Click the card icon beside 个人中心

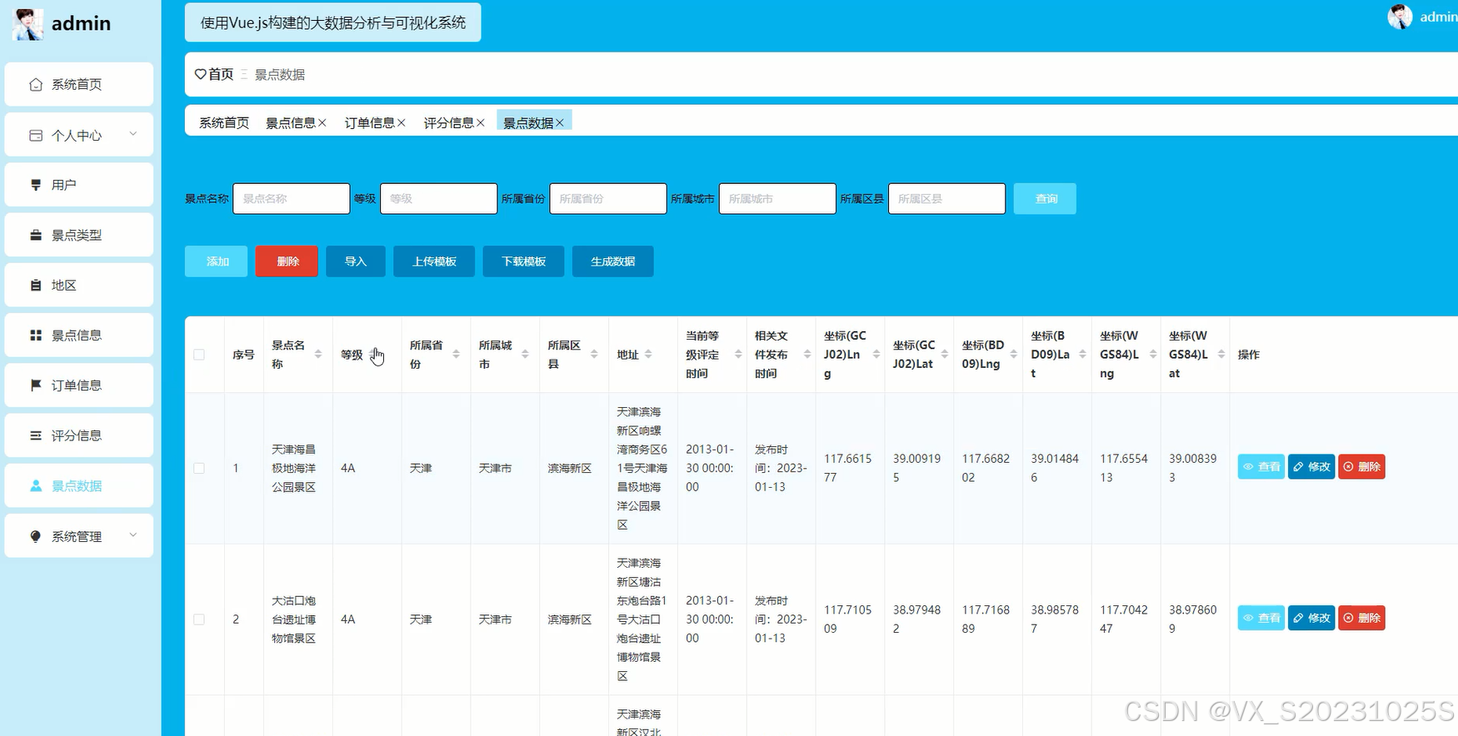click(36, 135)
